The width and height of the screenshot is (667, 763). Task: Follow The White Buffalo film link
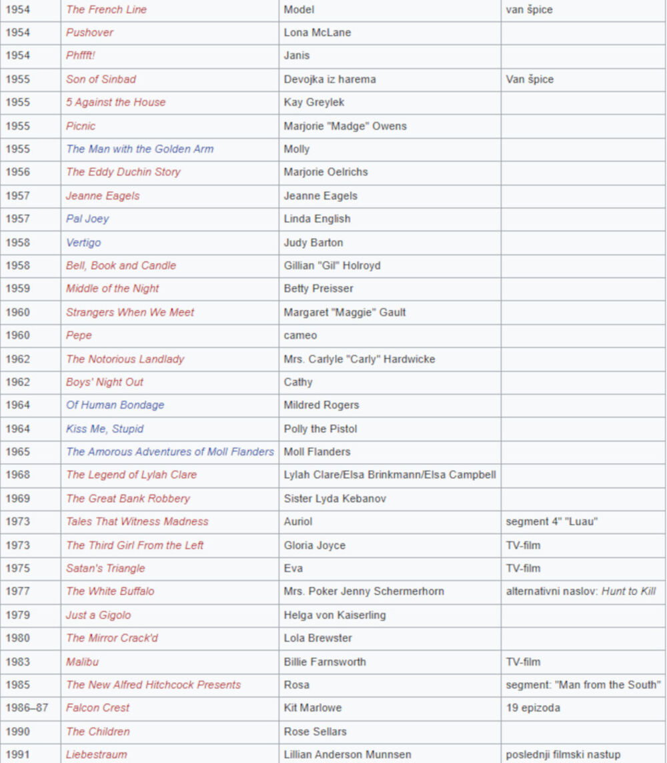pos(110,592)
